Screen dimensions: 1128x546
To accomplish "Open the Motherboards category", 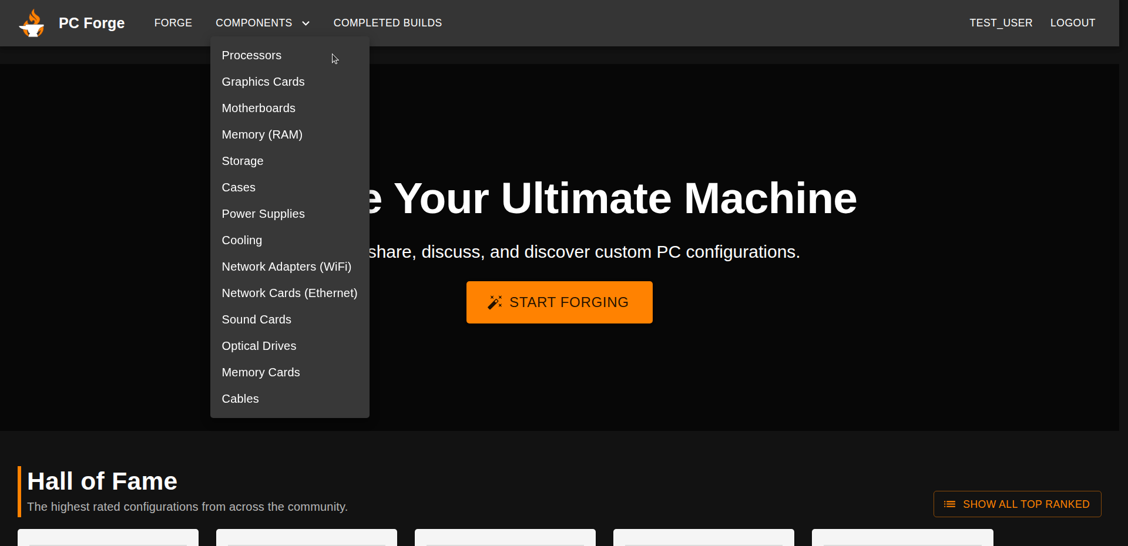I will 258,108.
